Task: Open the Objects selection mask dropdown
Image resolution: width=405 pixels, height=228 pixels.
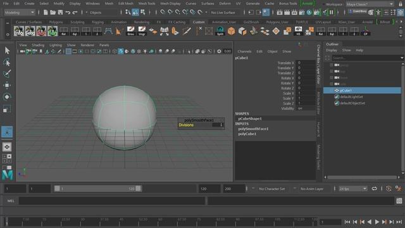Action: tap(102, 13)
